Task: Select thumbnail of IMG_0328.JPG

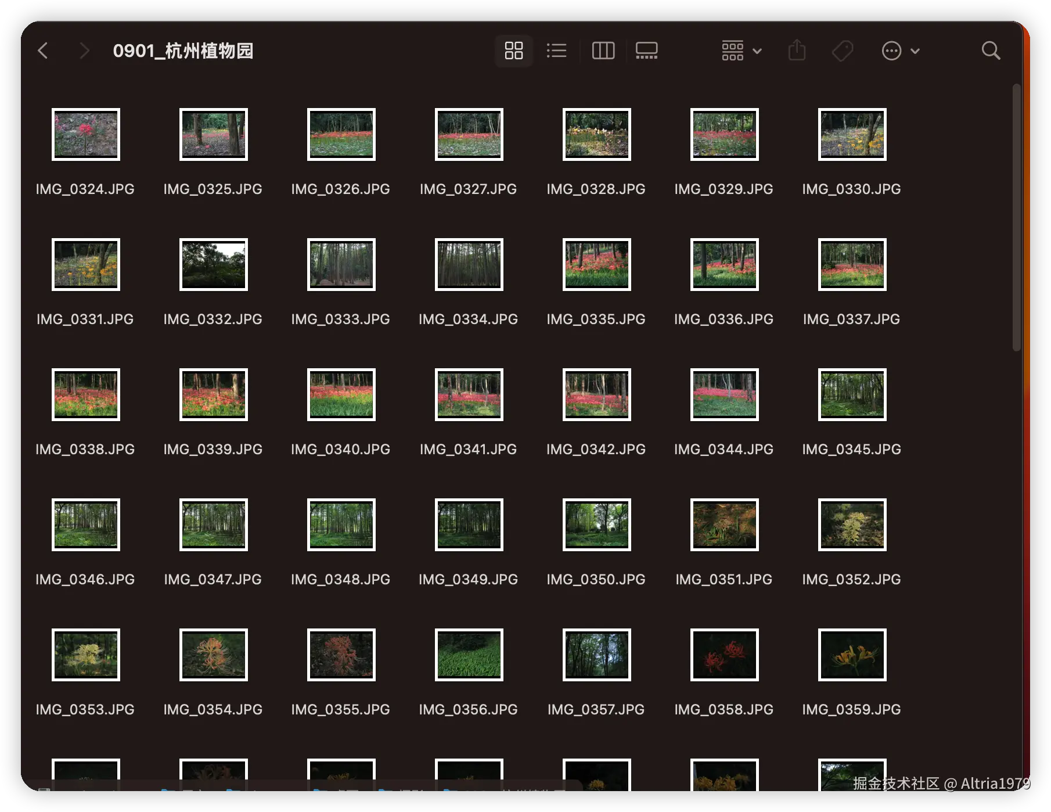Action: coord(597,134)
